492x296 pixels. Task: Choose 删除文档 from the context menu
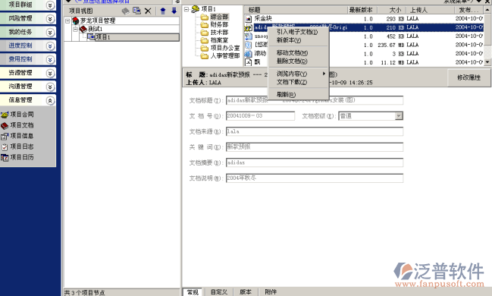[292, 61]
